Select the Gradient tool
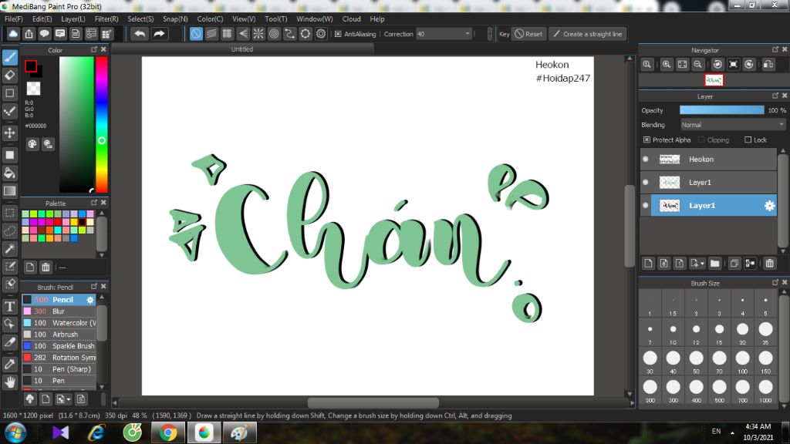The image size is (790, 444). 9,191
